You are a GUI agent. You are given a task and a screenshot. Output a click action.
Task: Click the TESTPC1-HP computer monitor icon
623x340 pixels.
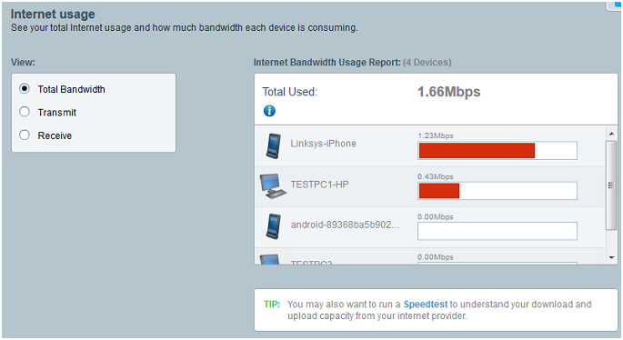(x=273, y=185)
